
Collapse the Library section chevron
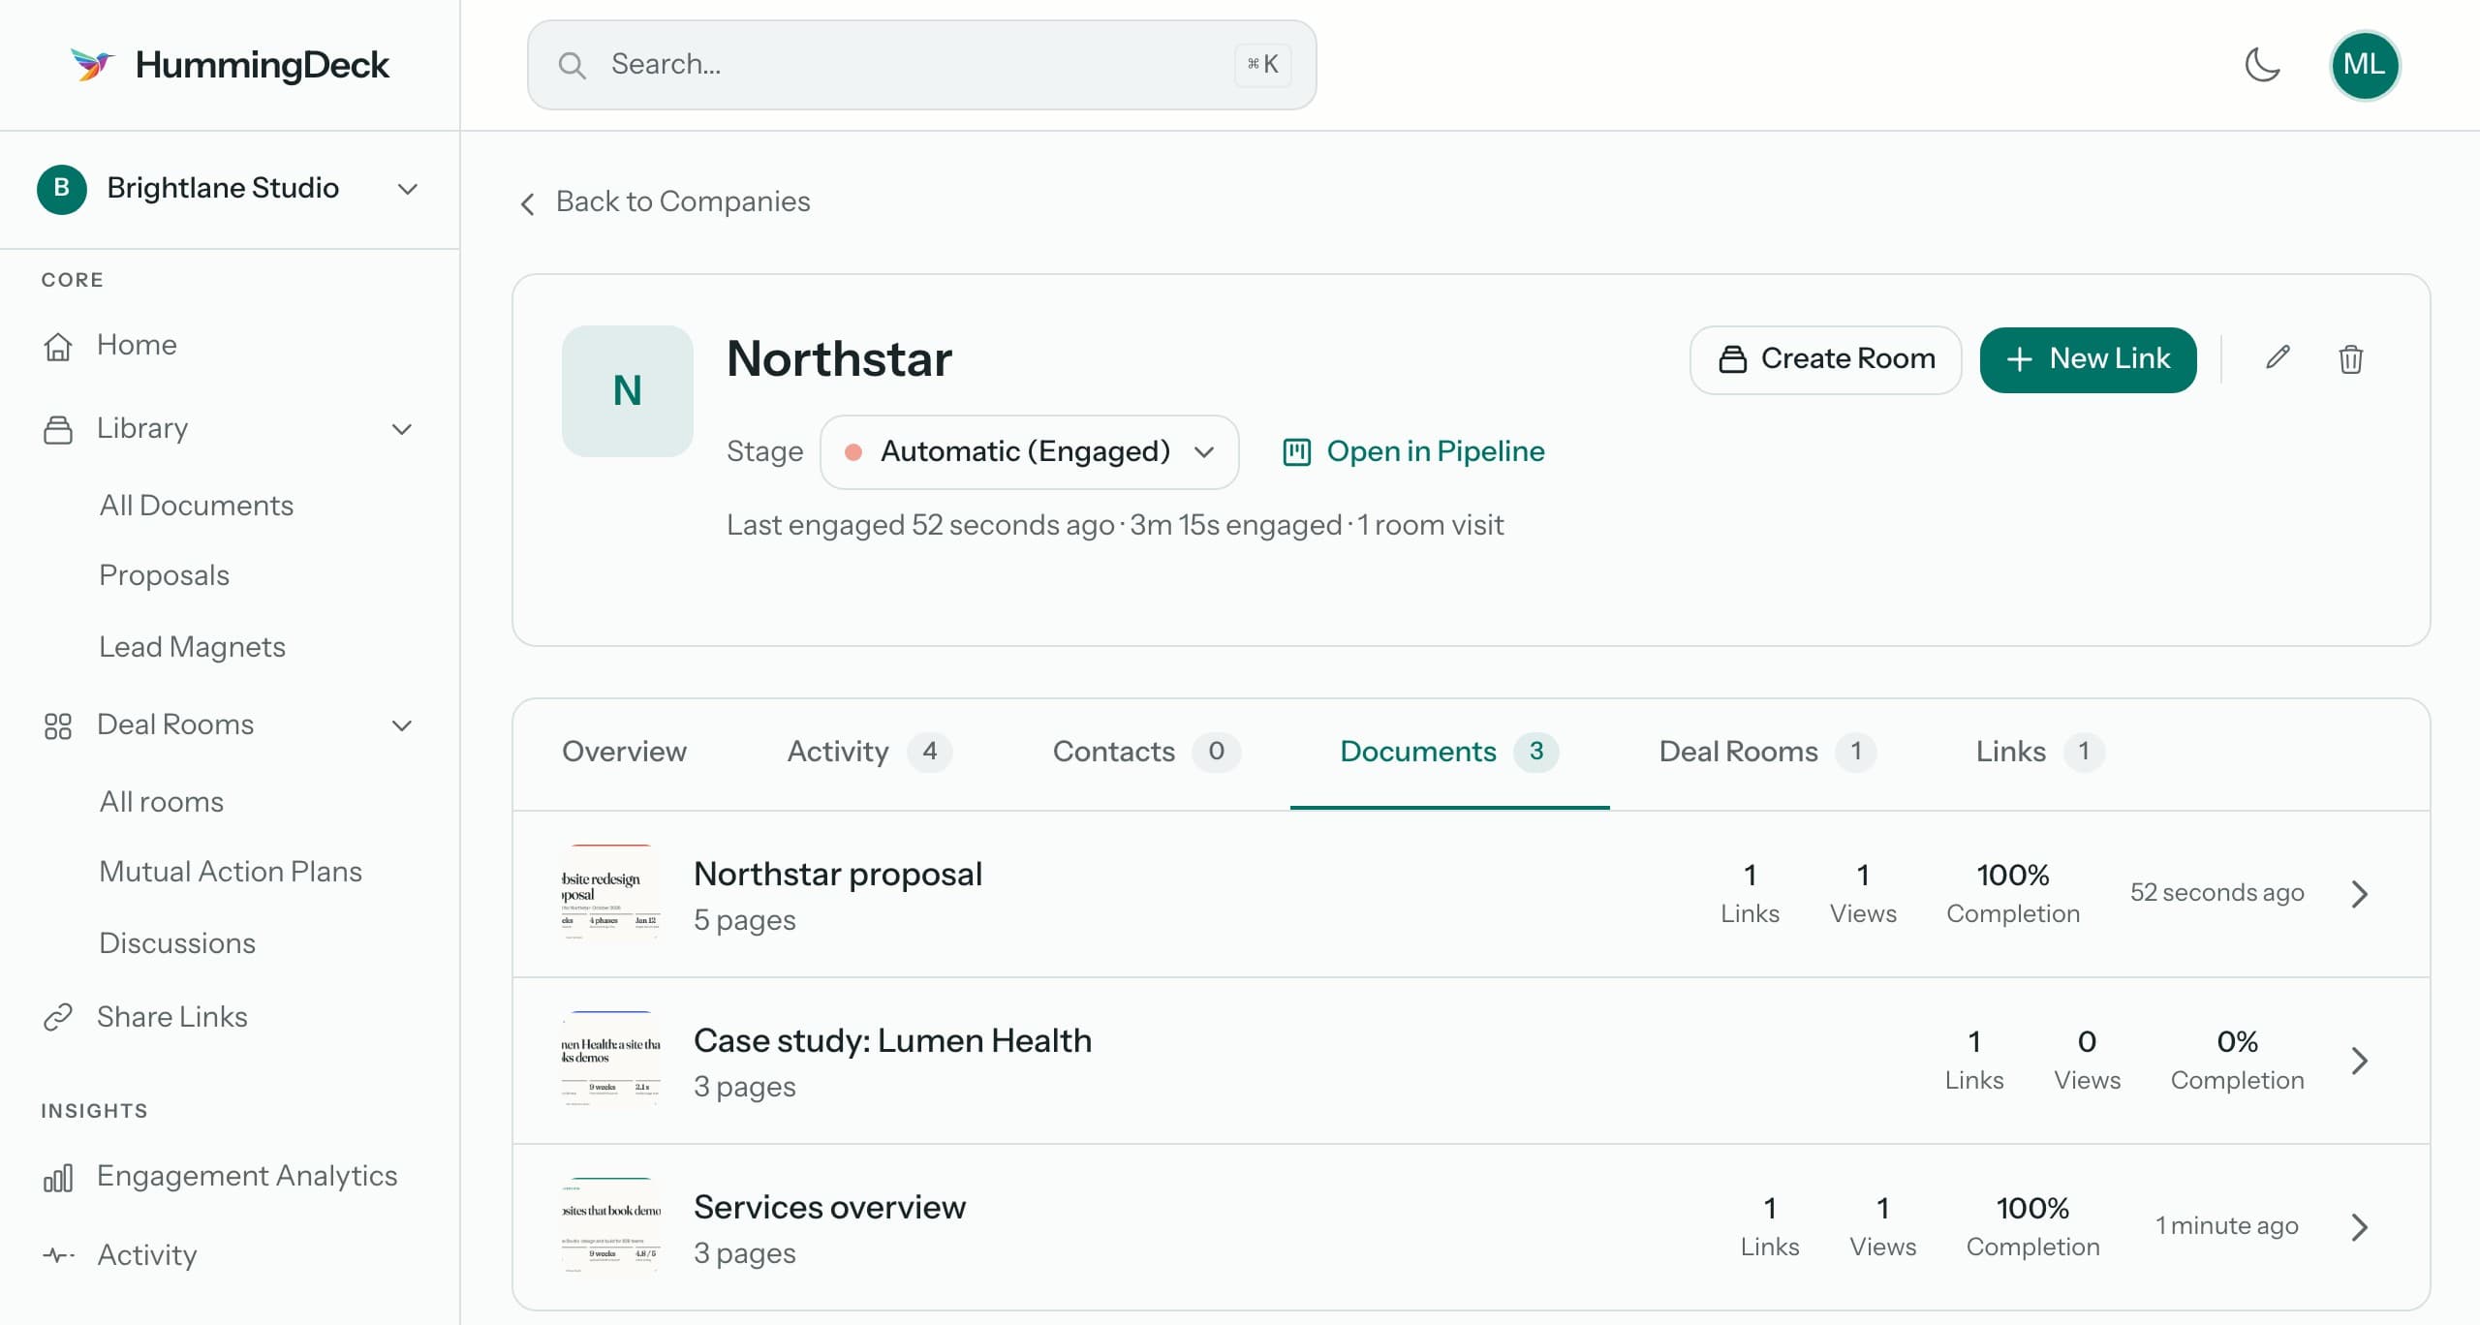tap(402, 429)
